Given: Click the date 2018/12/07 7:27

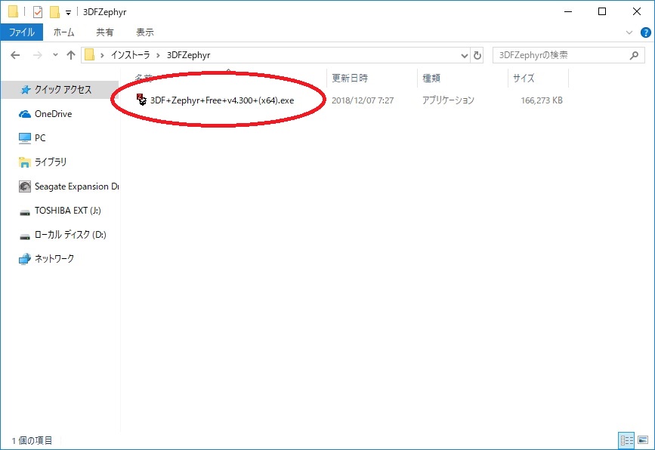Looking at the screenshot, I should [x=363, y=100].
